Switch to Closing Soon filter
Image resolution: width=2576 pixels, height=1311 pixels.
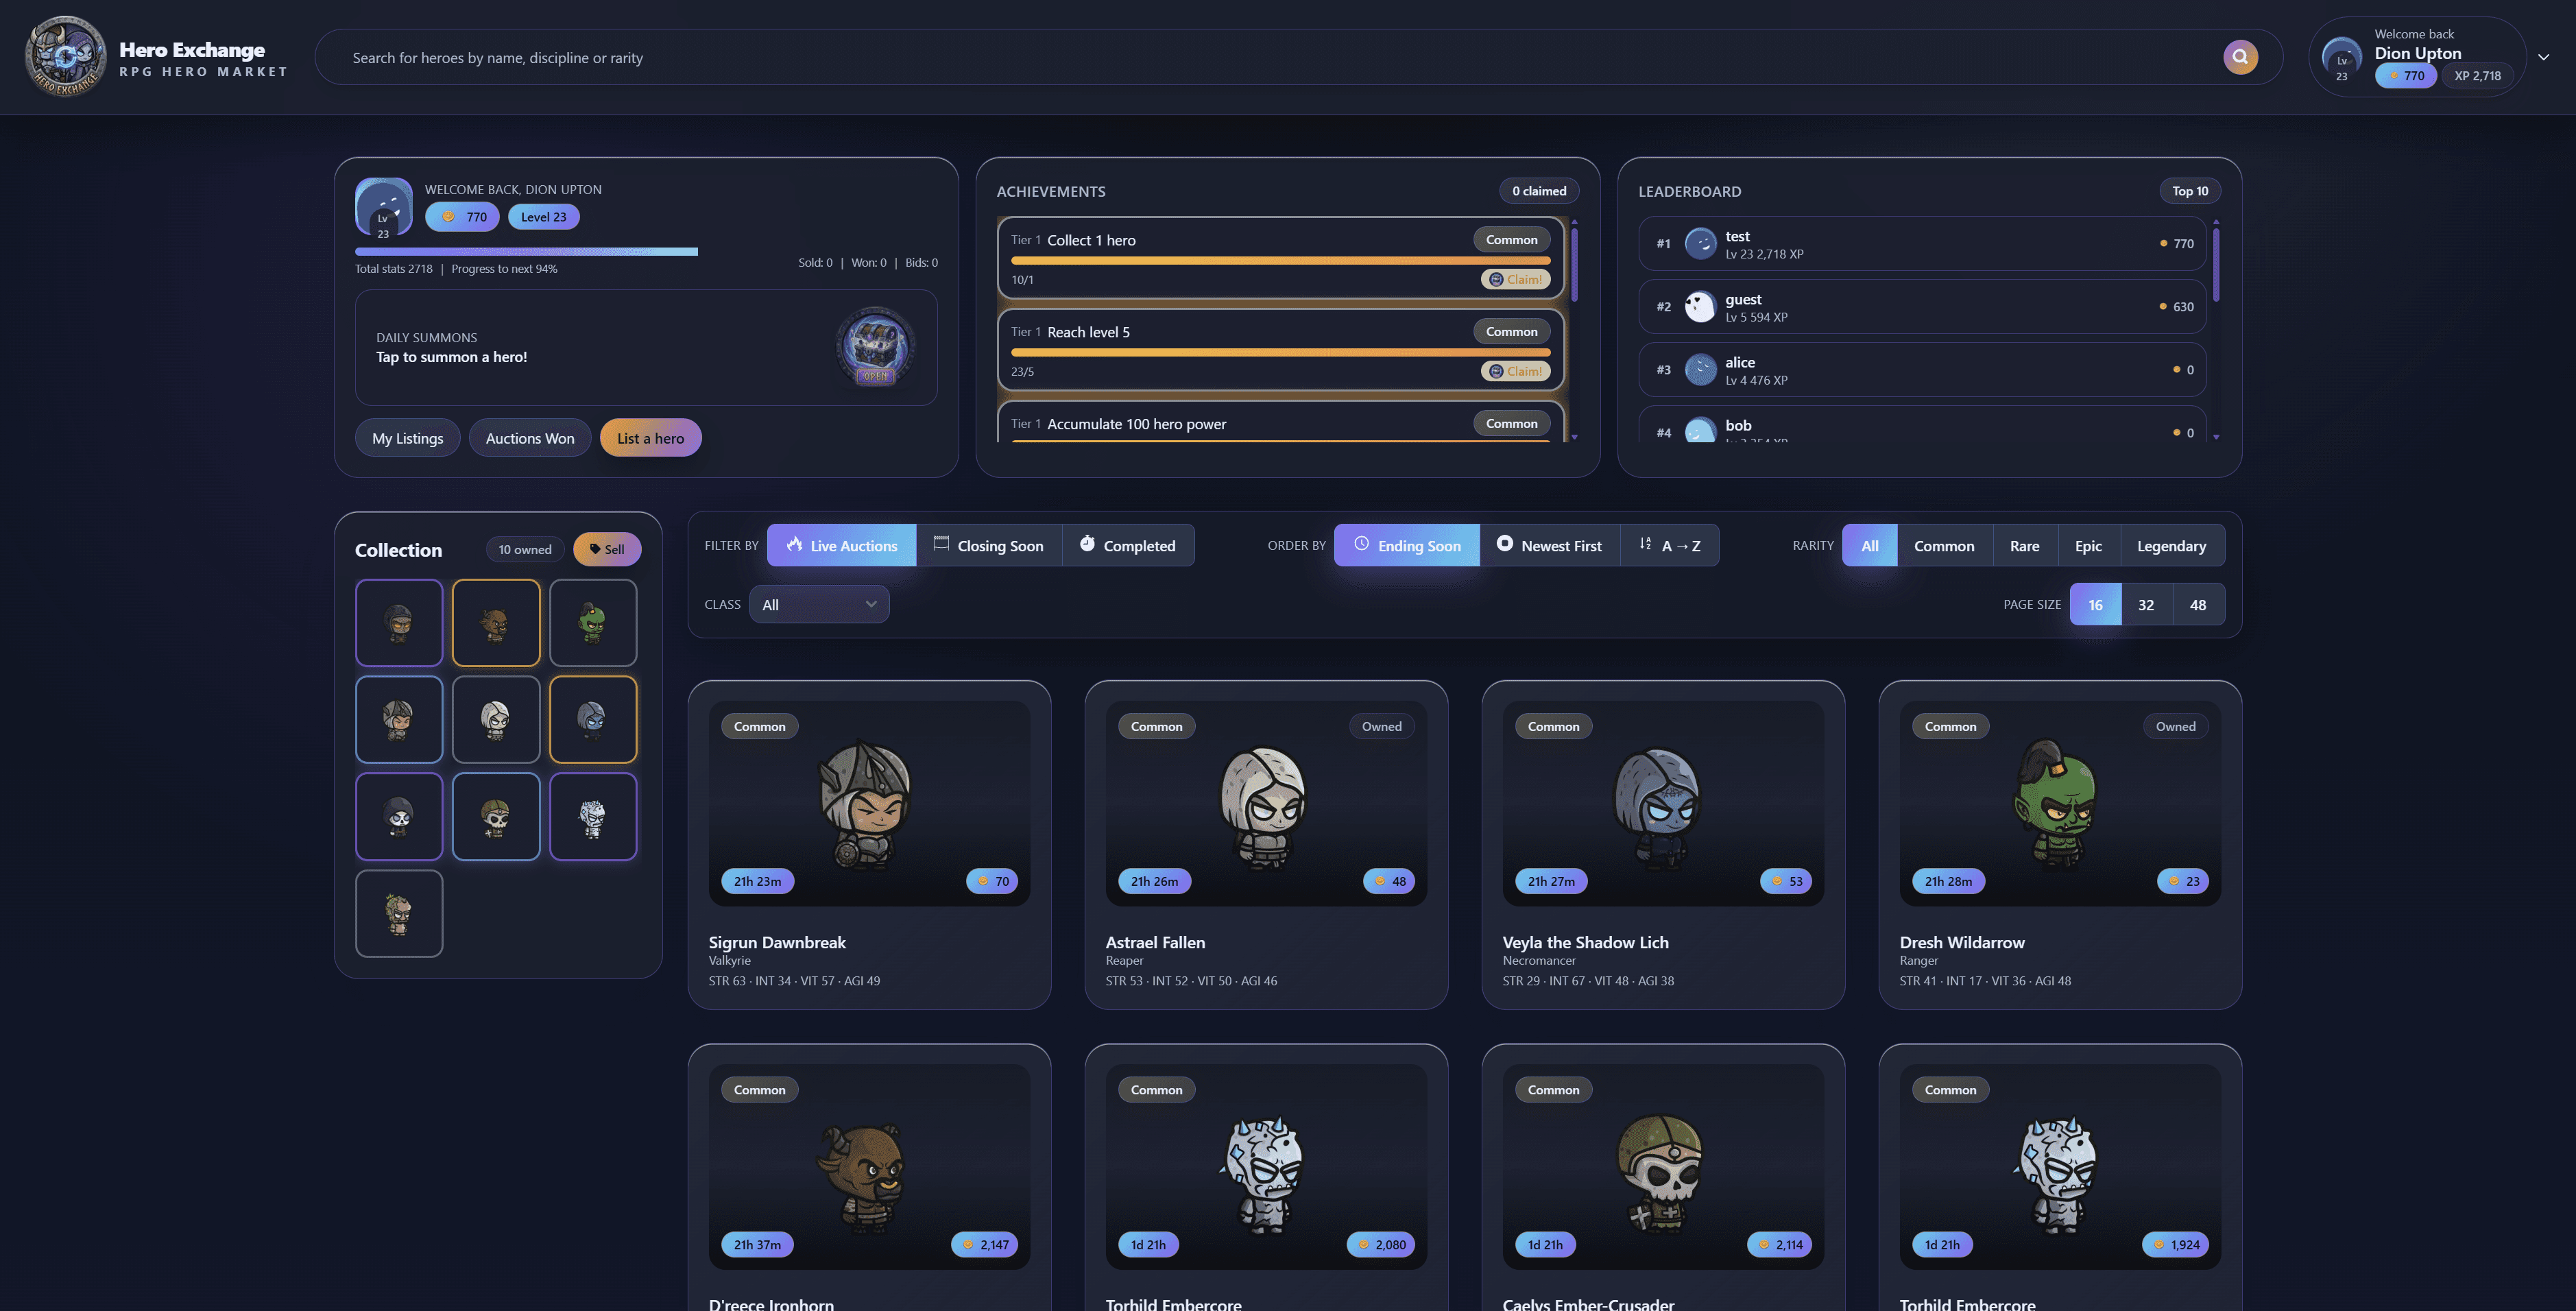[x=988, y=546]
